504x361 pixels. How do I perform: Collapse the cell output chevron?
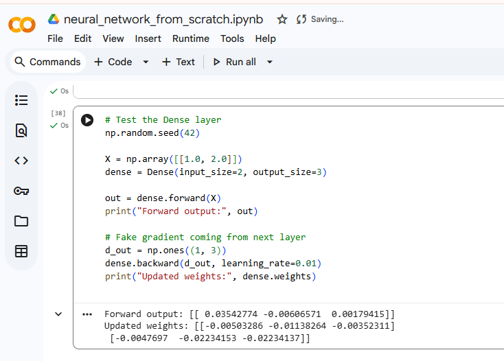click(x=58, y=314)
